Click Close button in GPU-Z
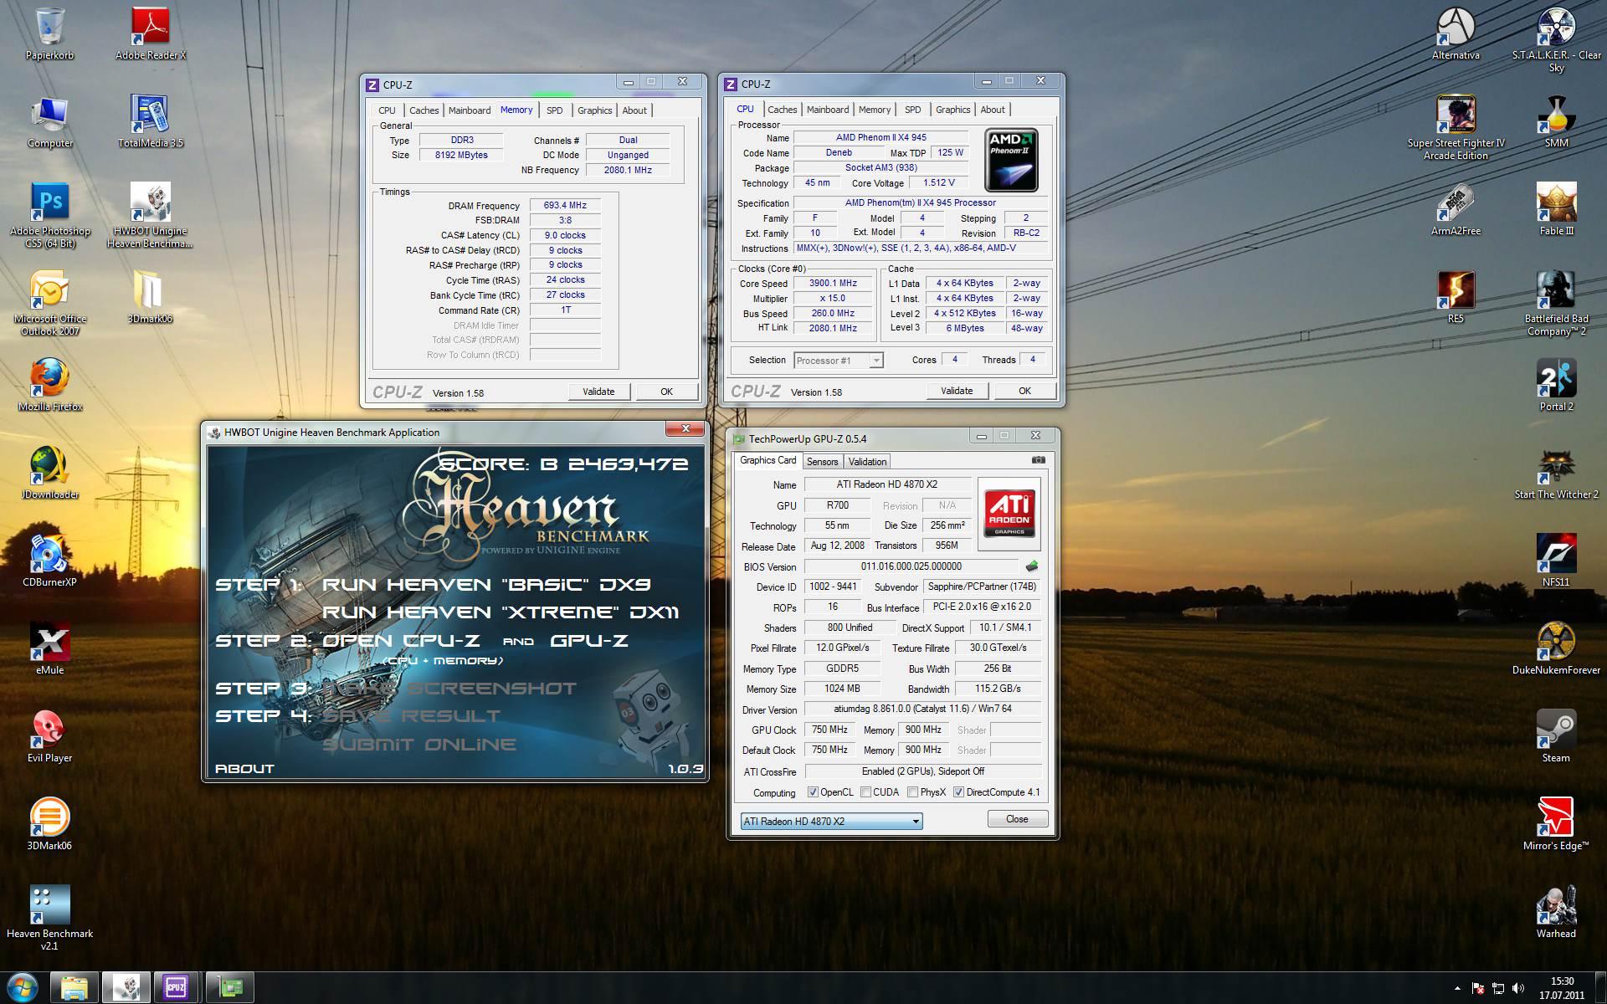The width and height of the screenshot is (1607, 1004). pos(1017,819)
